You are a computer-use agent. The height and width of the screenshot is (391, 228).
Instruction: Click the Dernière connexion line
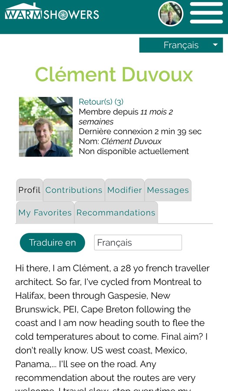pos(140,131)
